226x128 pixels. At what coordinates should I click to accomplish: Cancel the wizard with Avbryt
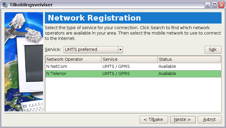coord(209,120)
